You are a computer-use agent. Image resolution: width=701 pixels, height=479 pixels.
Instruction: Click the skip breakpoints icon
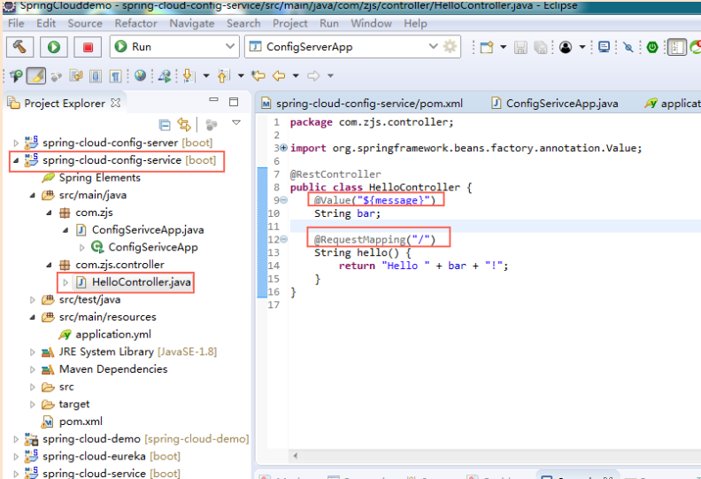pos(628,47)
